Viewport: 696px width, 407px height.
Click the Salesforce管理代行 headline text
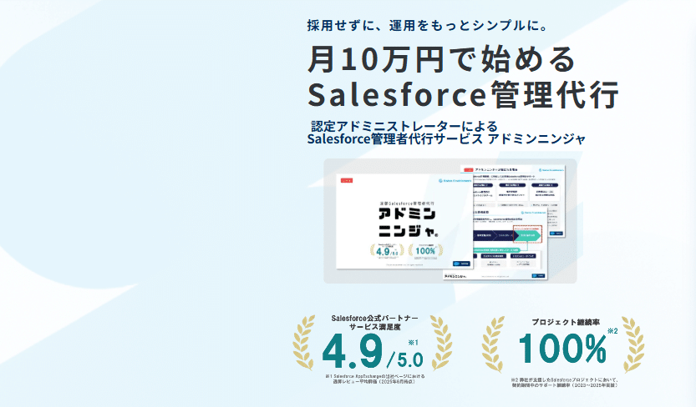(463, 93)
